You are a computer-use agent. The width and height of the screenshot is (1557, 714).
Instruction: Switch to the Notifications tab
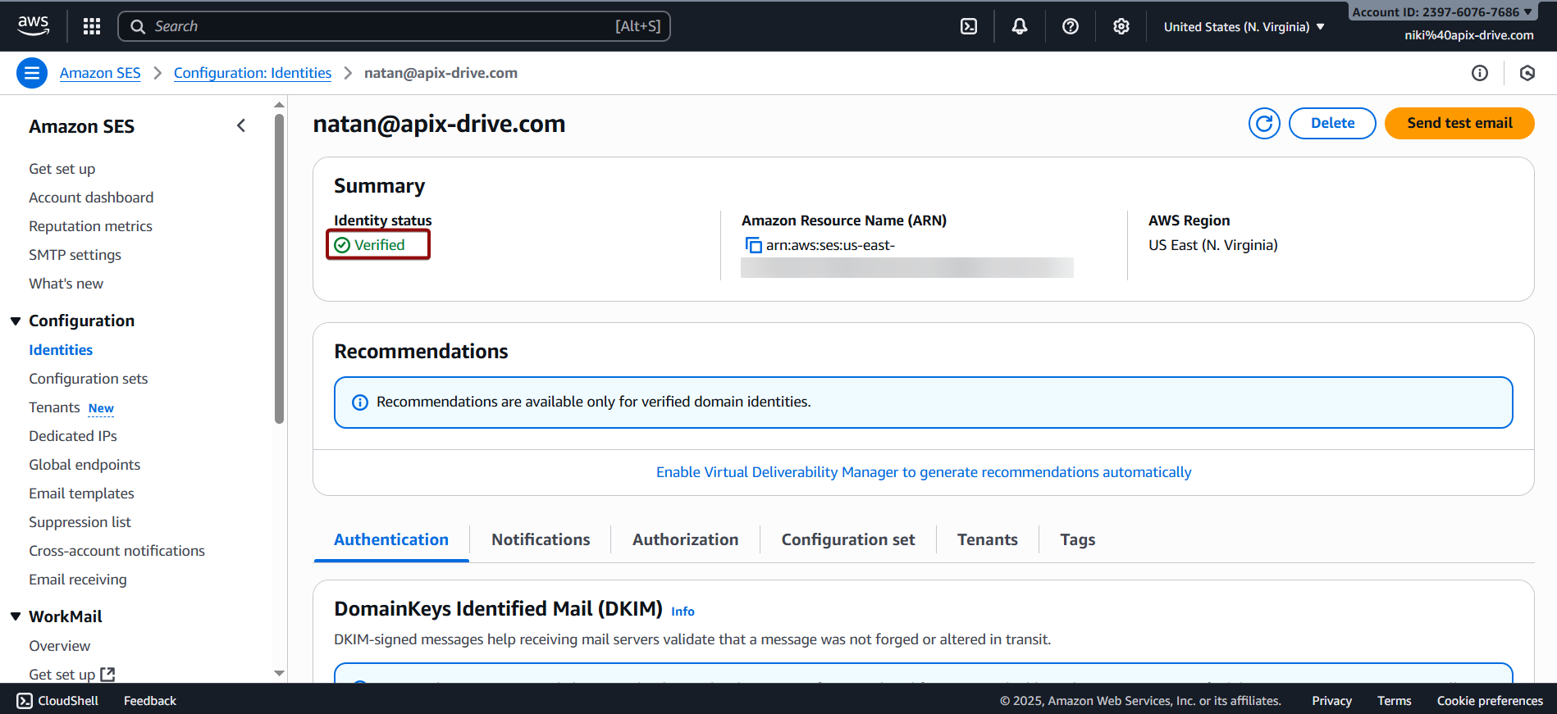(x=541, y=539)
